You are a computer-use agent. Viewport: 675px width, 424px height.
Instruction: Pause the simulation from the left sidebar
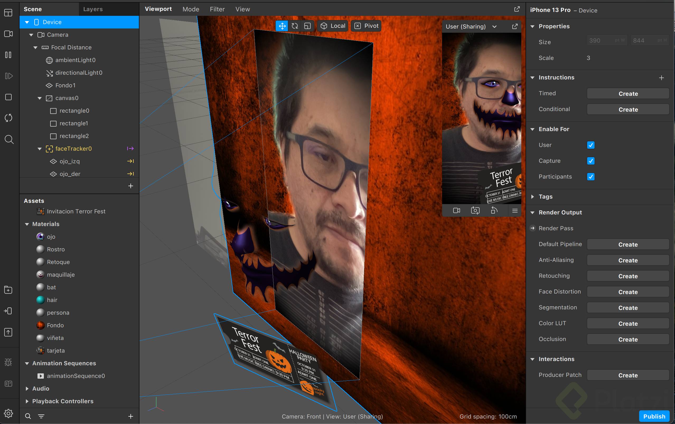point(8,55)
